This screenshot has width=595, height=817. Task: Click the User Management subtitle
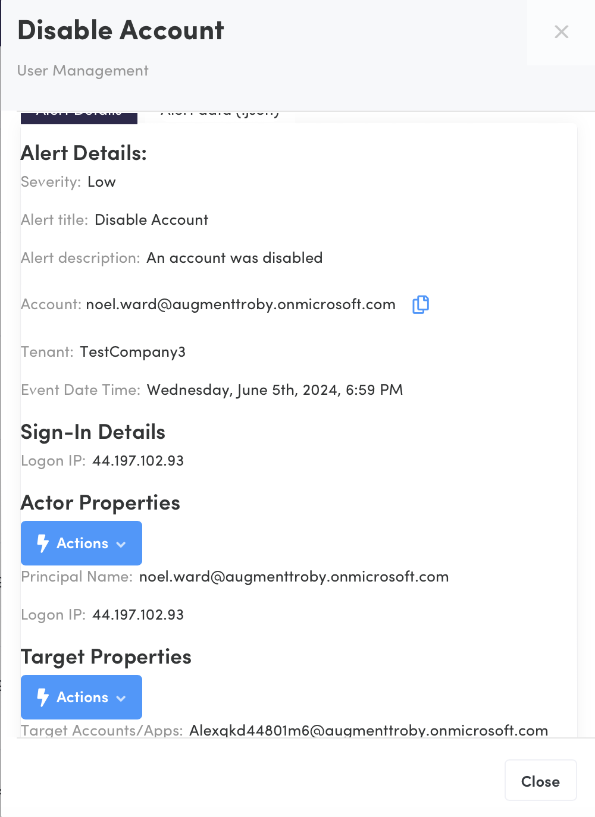[83, 71]
